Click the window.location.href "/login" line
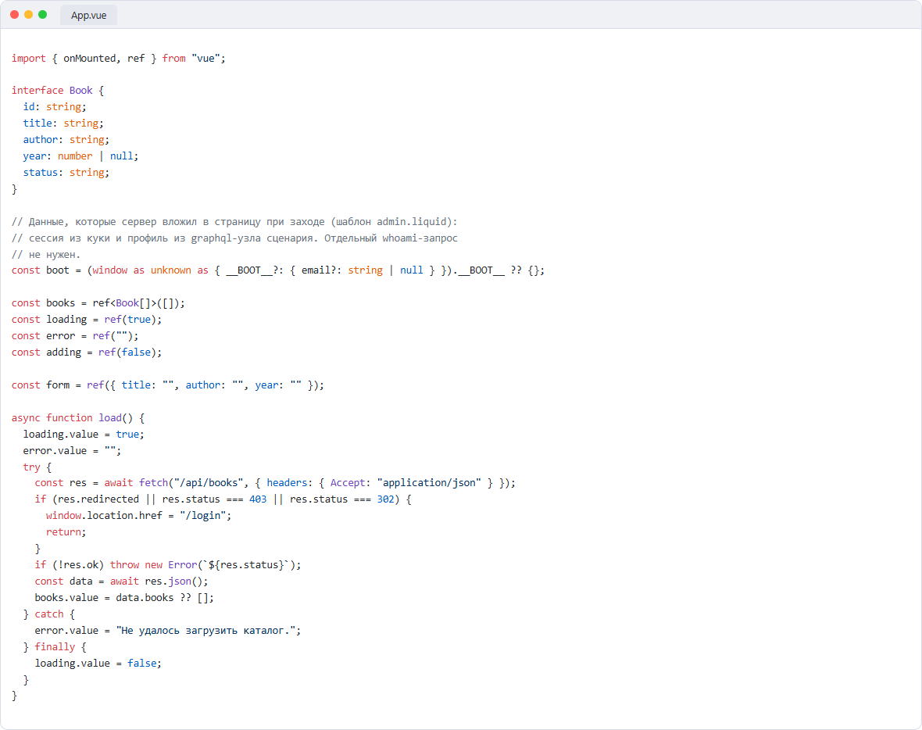This screenshot has width=922, height=730. 139,516
